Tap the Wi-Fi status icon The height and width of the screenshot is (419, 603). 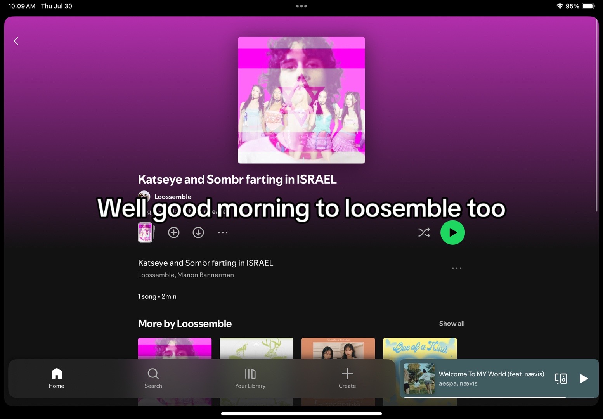[560, 6]
